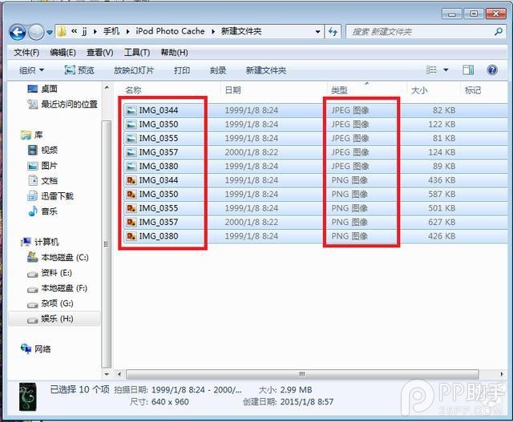The height and width of the screenshot is (422, 513).
Task: Click the search magnifier icon
Action: (x=499, y=32)
